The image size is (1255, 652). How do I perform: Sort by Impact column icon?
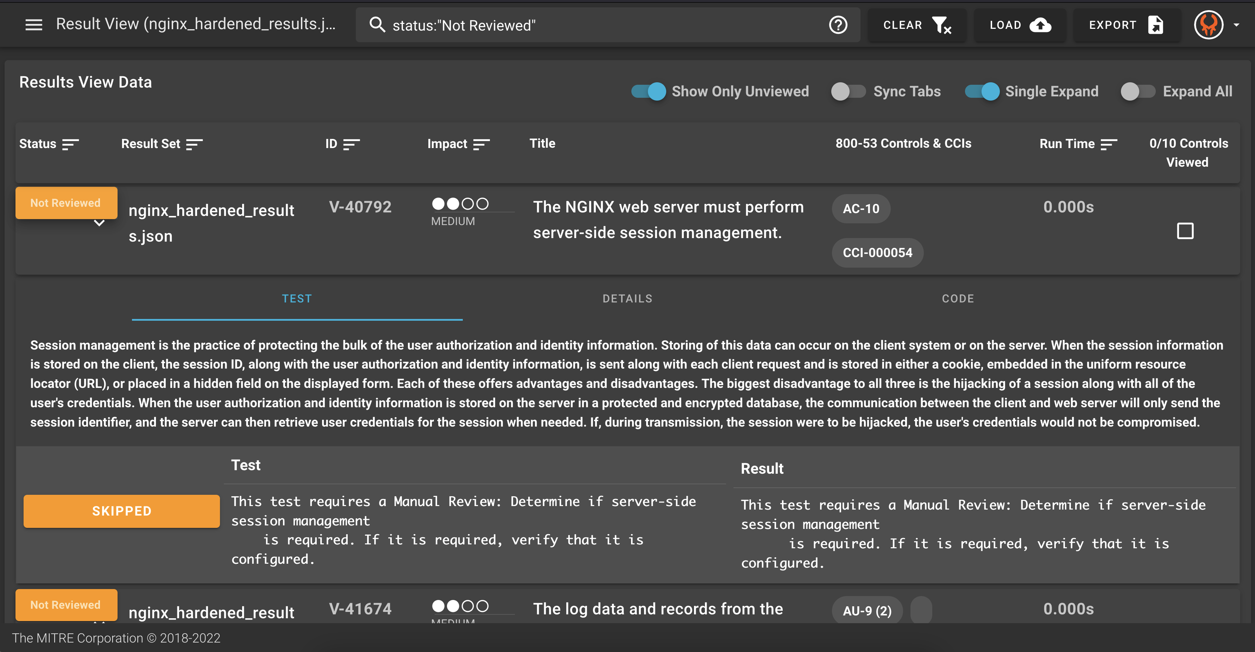click(x=481, y=144)
